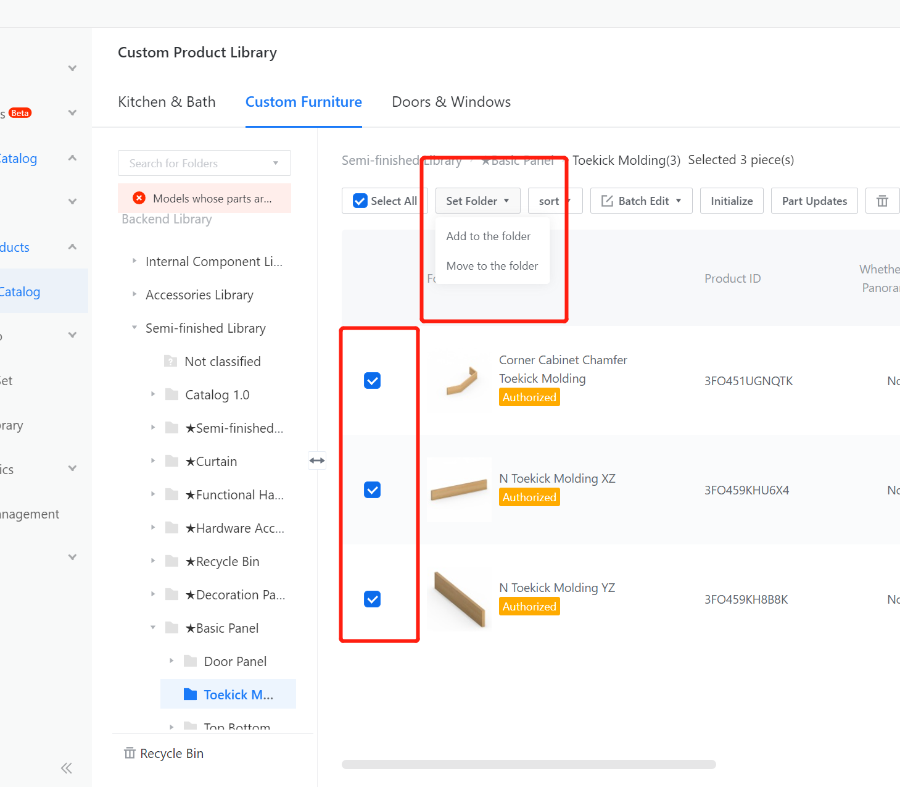The width and height of the screenshot is (900, 787).
Task: Choose Move to the folder option
Action: click(x=492, y=266)
